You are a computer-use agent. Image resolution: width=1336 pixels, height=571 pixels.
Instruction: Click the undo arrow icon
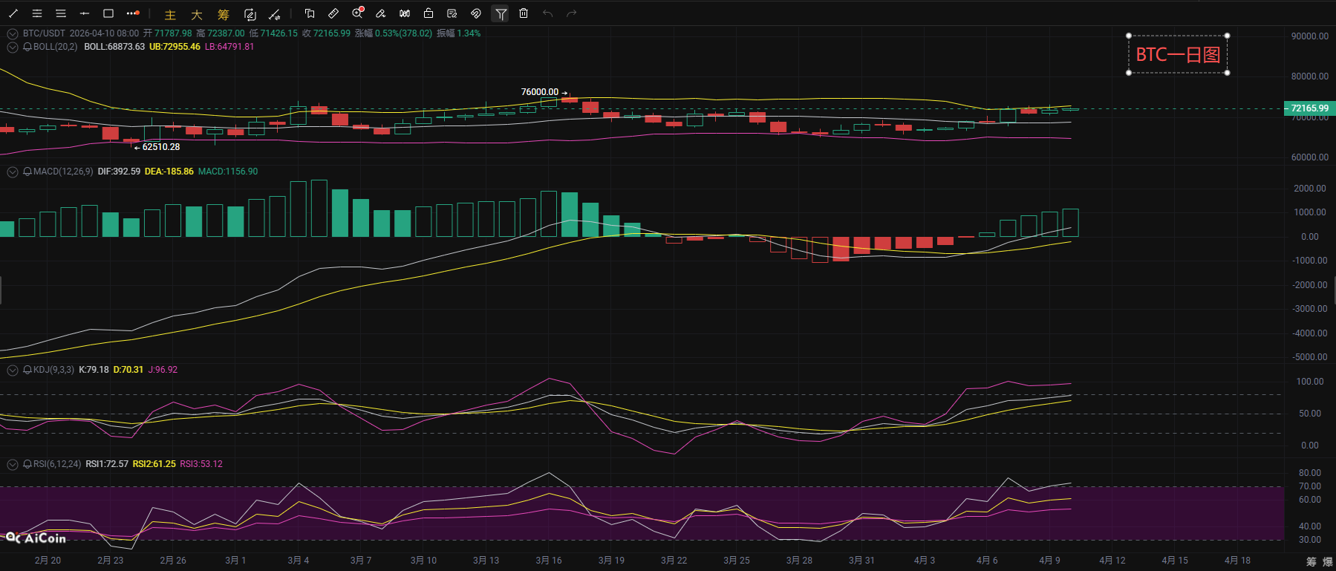(547, 13)
